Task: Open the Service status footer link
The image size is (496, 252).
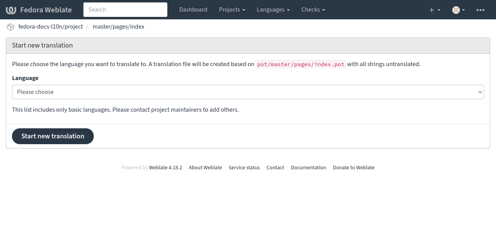Action: (x=244, y=167)
